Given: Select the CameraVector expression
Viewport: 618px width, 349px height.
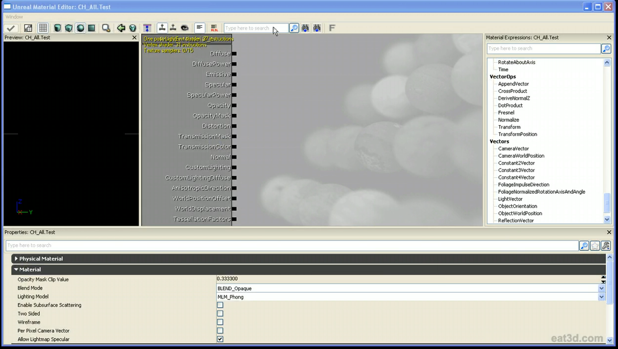Looking at the screenshot, I should [x=514, y=149].
